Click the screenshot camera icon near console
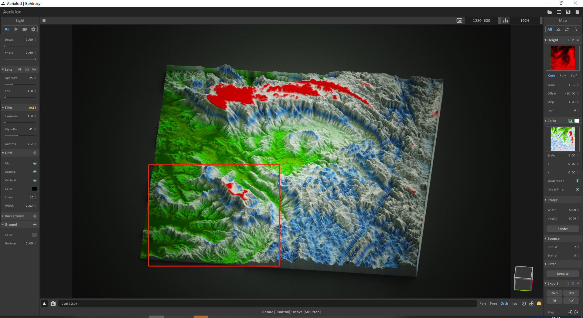Screen dimensions: 583x318 pyautogui.click(x=53, y=303)
